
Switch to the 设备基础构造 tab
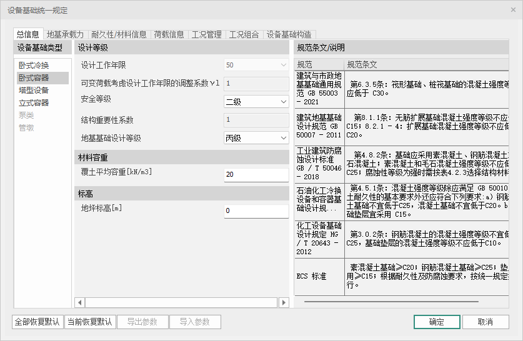[289, 34]
